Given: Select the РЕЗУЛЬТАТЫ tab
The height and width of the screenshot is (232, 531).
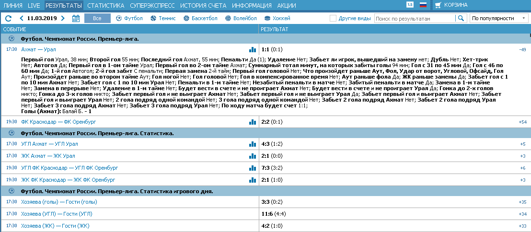Looking at the screenshot, I should point(64,5).
